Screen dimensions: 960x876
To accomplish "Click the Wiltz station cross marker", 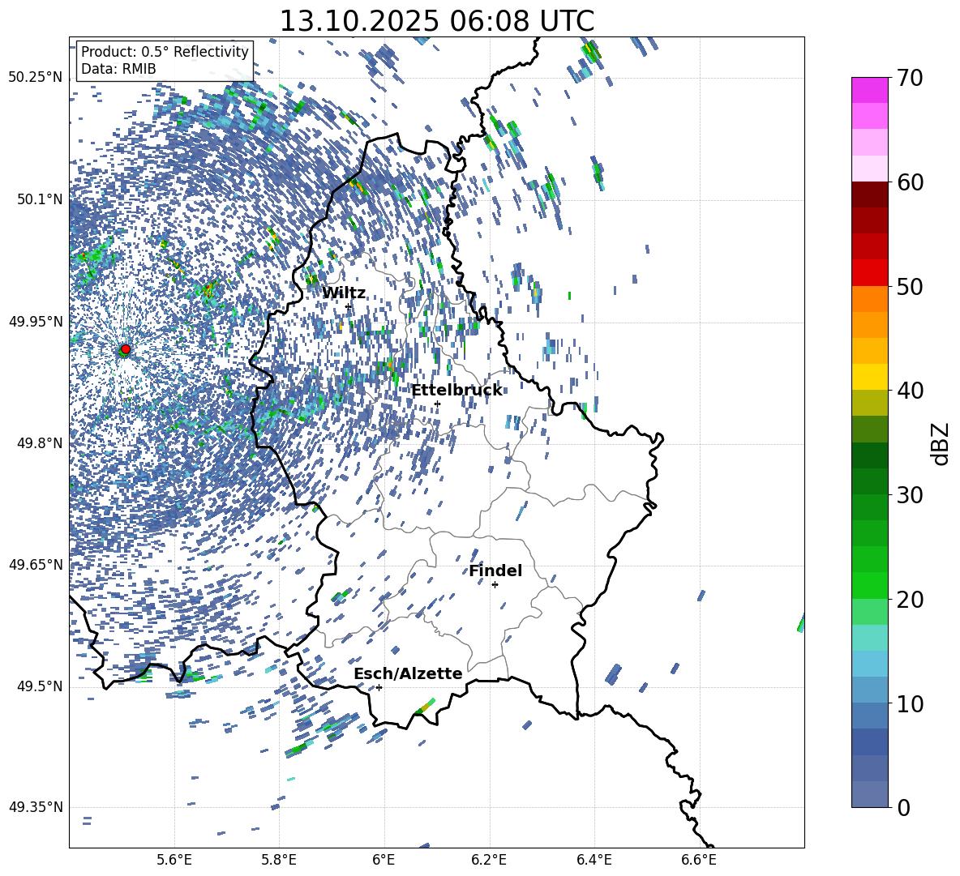I will click(349, 306).
